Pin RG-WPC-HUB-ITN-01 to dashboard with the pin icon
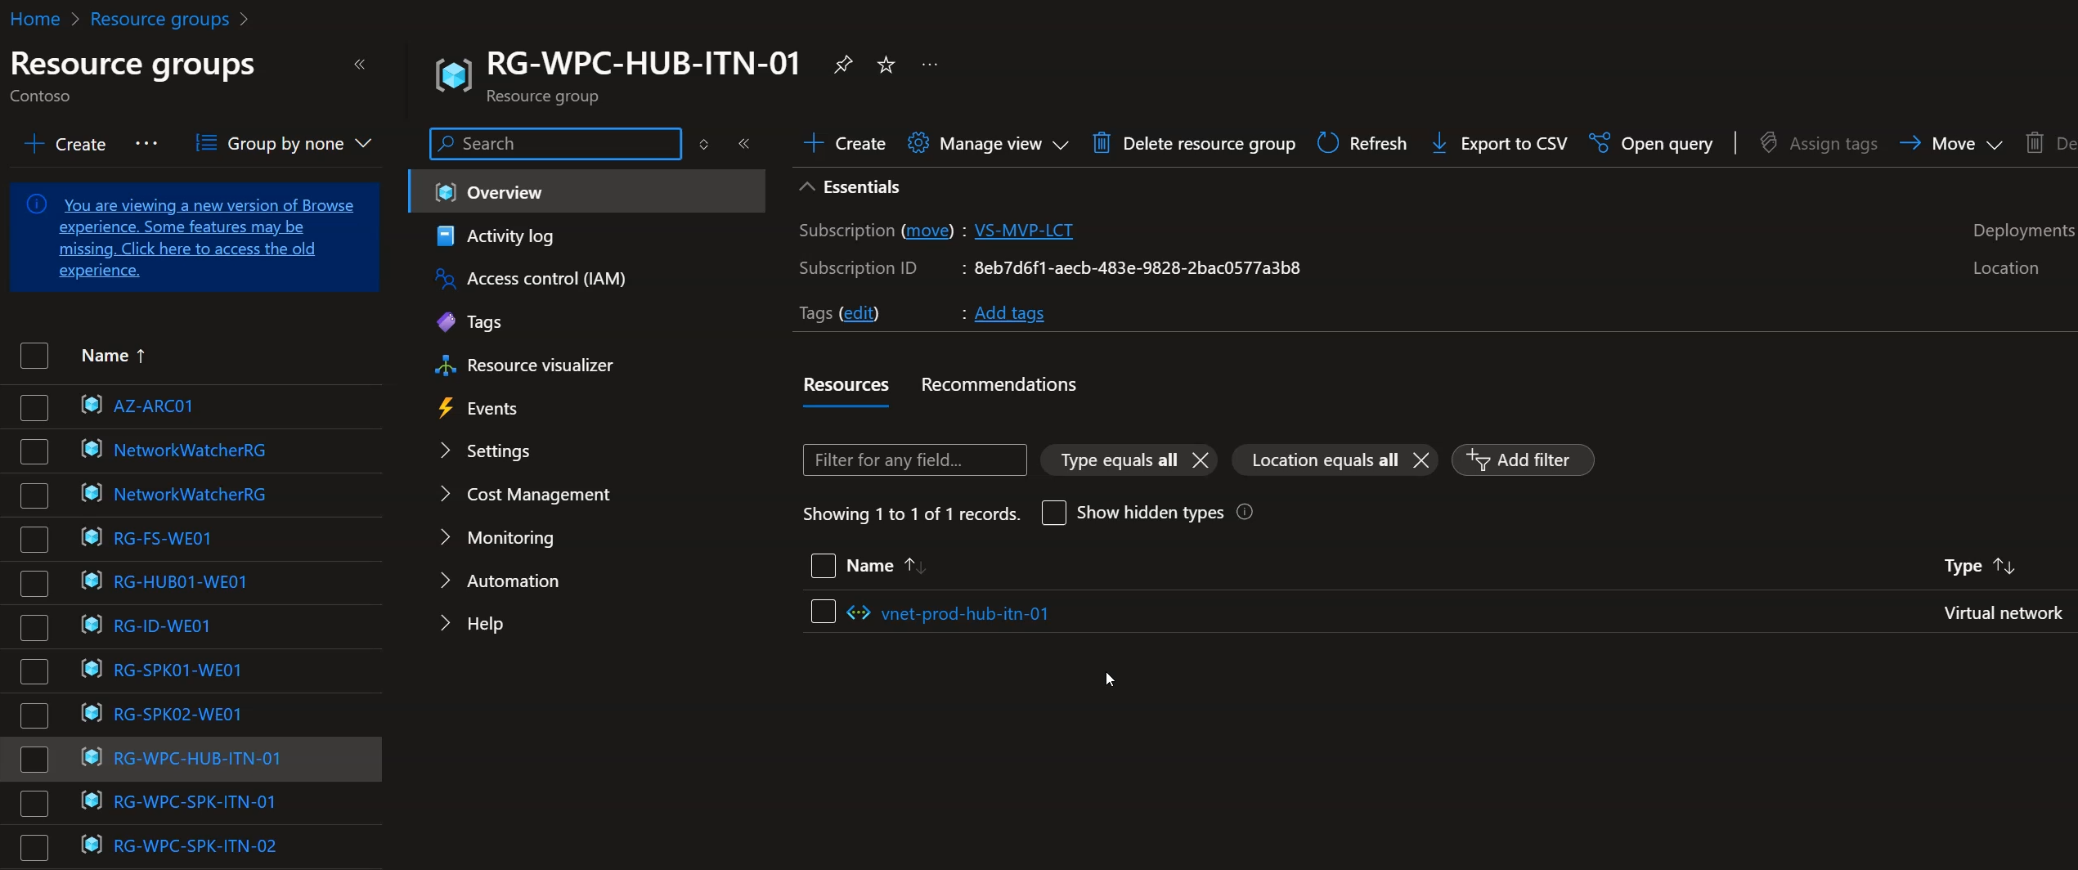2078x870 pixels. (x=843, y=65)
